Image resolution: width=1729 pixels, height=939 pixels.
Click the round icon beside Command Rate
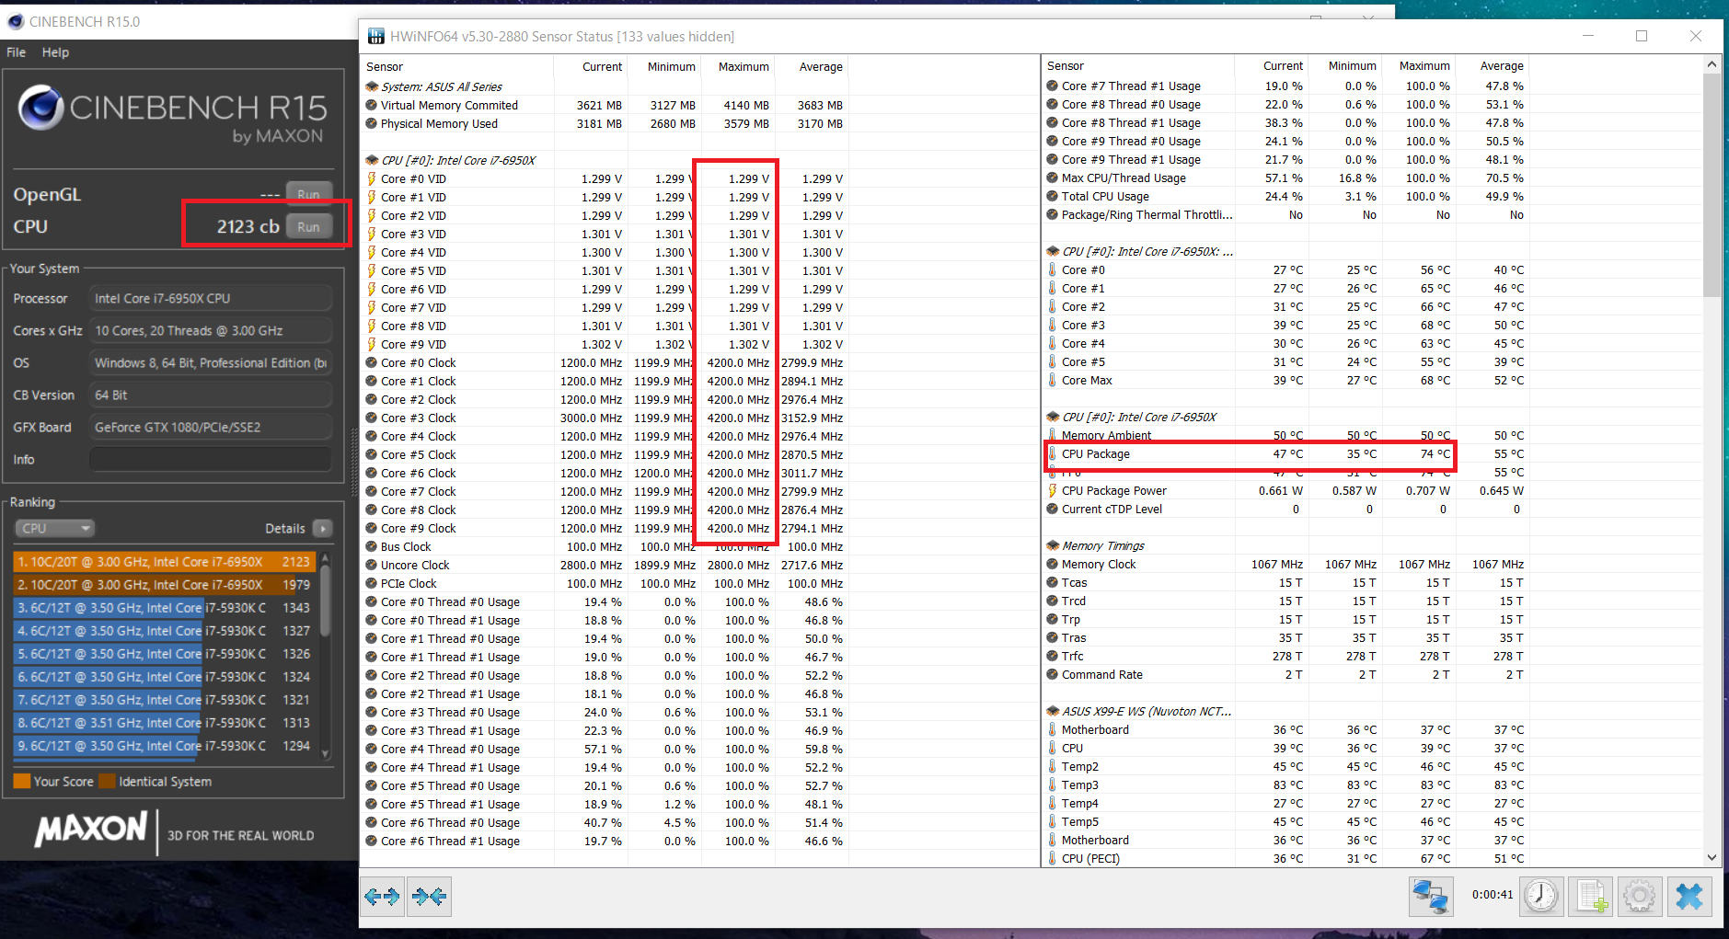1053,674
